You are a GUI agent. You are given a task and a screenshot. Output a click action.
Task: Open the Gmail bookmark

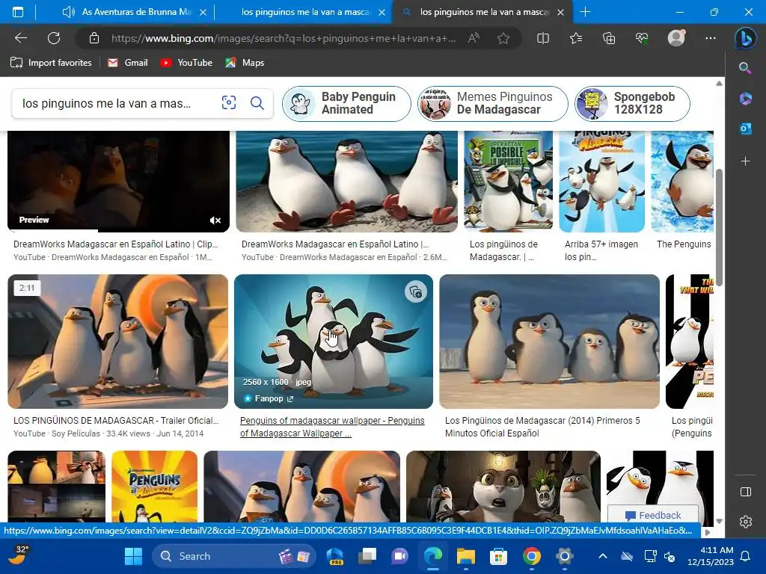128,63
